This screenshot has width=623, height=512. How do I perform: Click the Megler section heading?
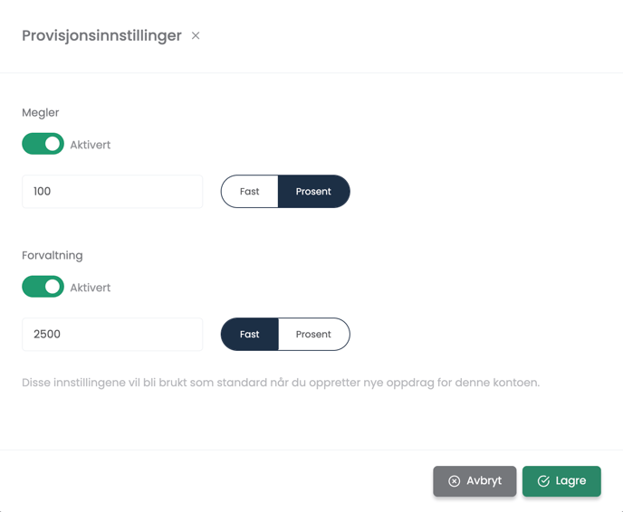pos(41,113)
